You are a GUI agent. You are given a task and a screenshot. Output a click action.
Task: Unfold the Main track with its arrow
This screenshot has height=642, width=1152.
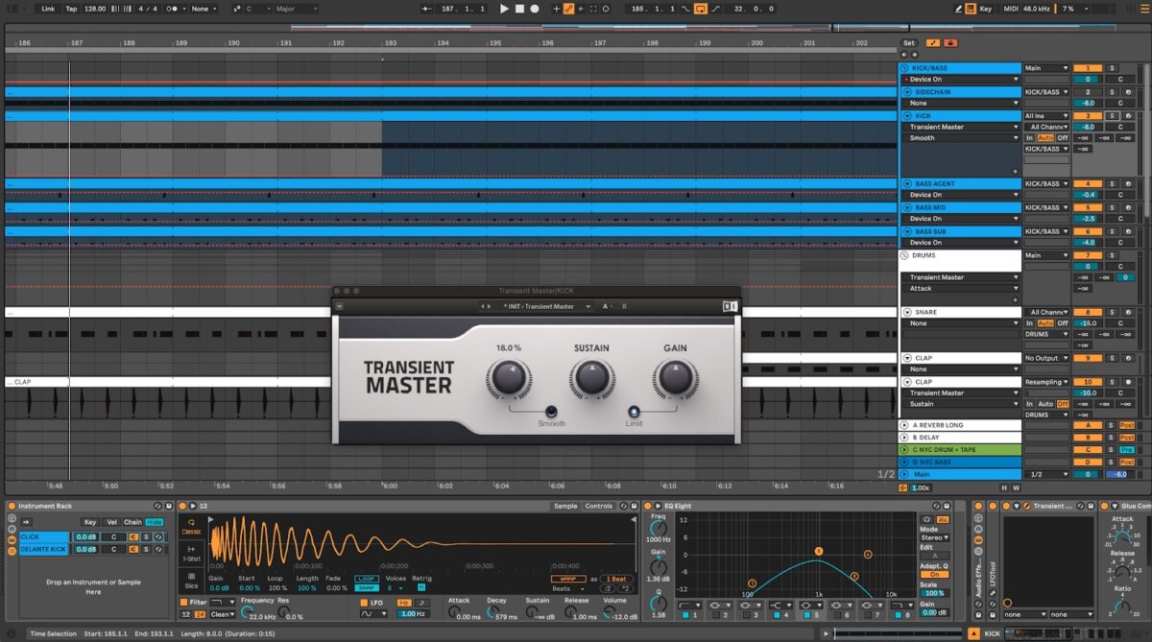tap(905, 474)
